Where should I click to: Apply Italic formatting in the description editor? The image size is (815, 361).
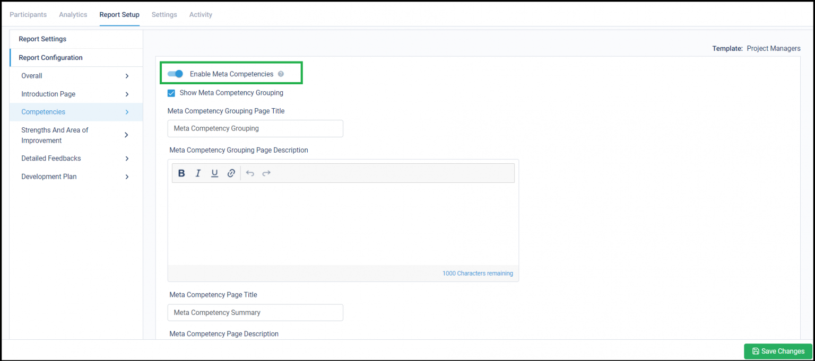[198, 173]
